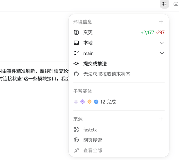
Task: Click the +2,177 added lines count
Action: [x=148, y=32]
